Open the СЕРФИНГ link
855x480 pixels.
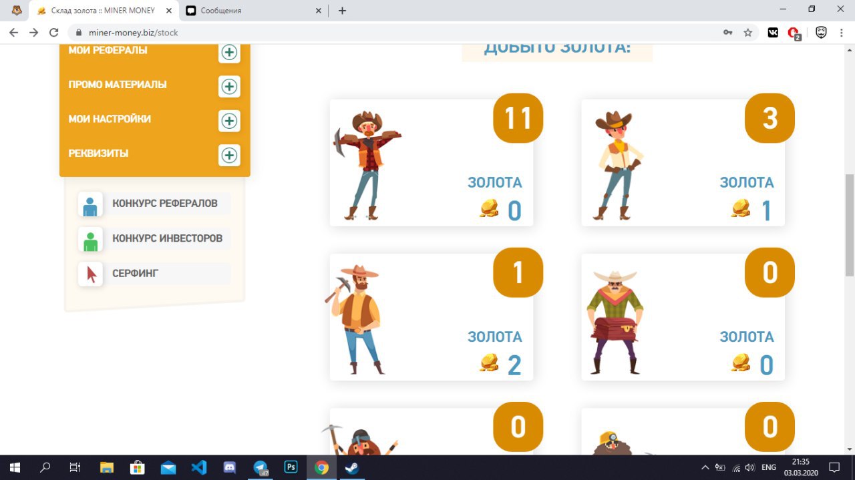(x=136, y=273)
